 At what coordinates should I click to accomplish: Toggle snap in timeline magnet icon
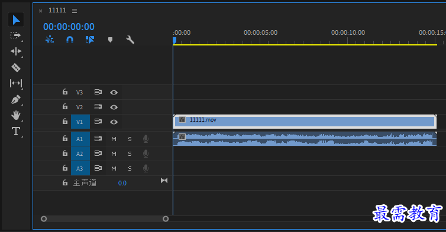[70, 40]
